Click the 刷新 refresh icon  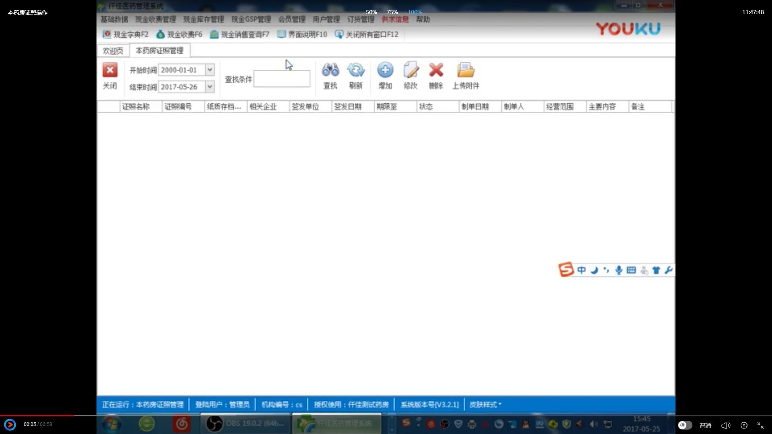pyautogui.click(x=356, y=70)
